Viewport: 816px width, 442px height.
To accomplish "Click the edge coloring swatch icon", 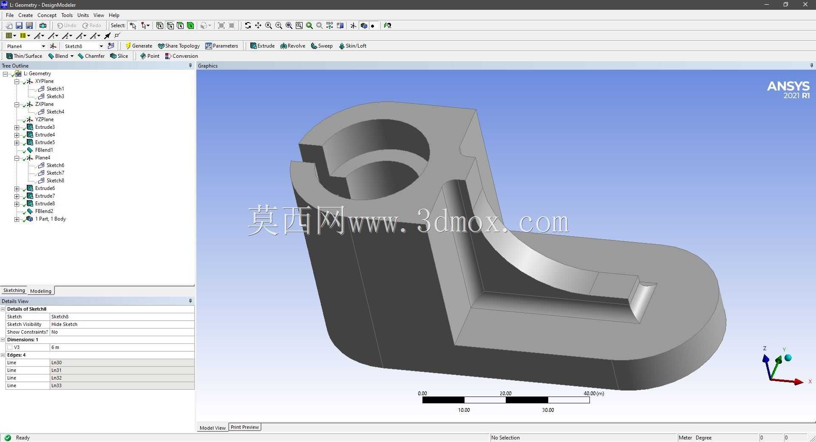I will [x=23, y=36].
